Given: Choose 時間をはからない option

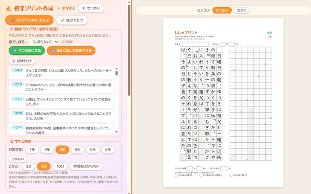Looking at the screenshot, I should (87, 167).
